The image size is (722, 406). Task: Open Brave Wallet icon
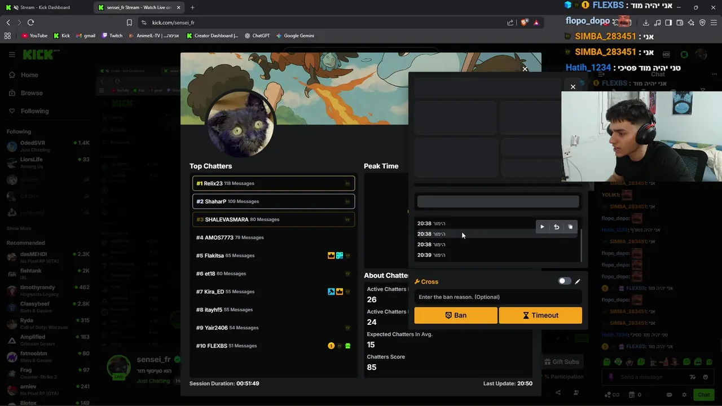(680, 23)
